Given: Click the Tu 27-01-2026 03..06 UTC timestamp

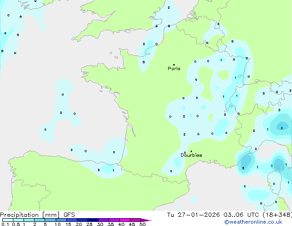Looking at the screenshot, I should click(x=213, y=215).
